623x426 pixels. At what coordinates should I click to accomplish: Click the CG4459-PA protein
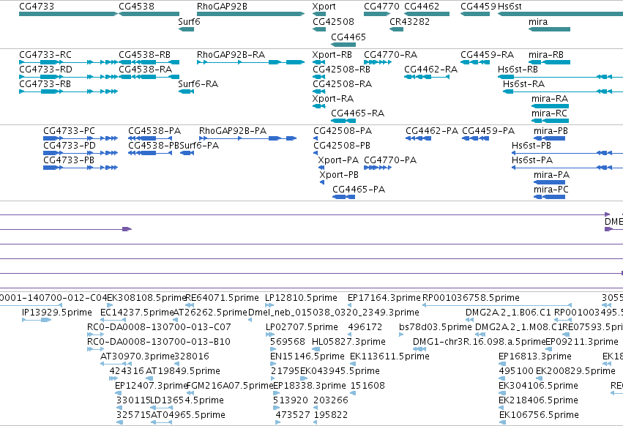click(476, 138)
